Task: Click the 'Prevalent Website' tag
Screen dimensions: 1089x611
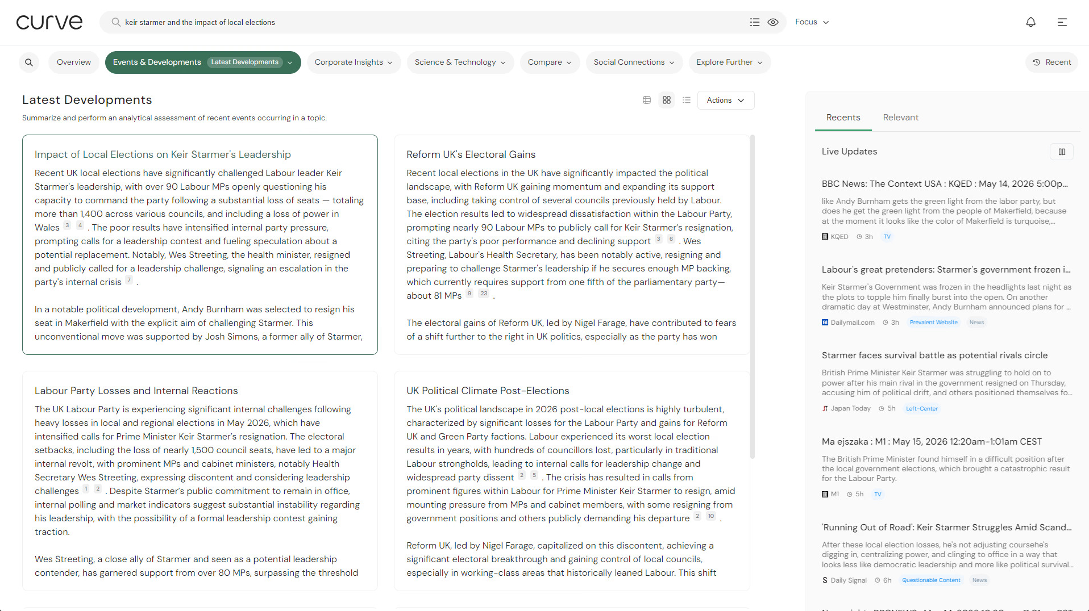Action: coord(933,323)
